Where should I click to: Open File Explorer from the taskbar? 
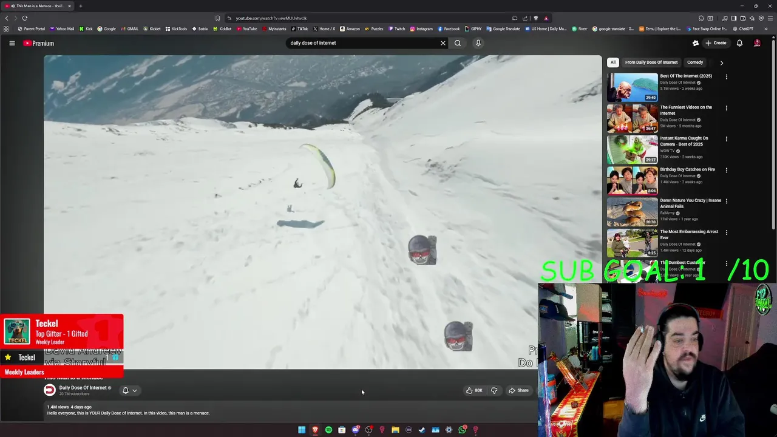pyautogui.click(x=395, y=430)
